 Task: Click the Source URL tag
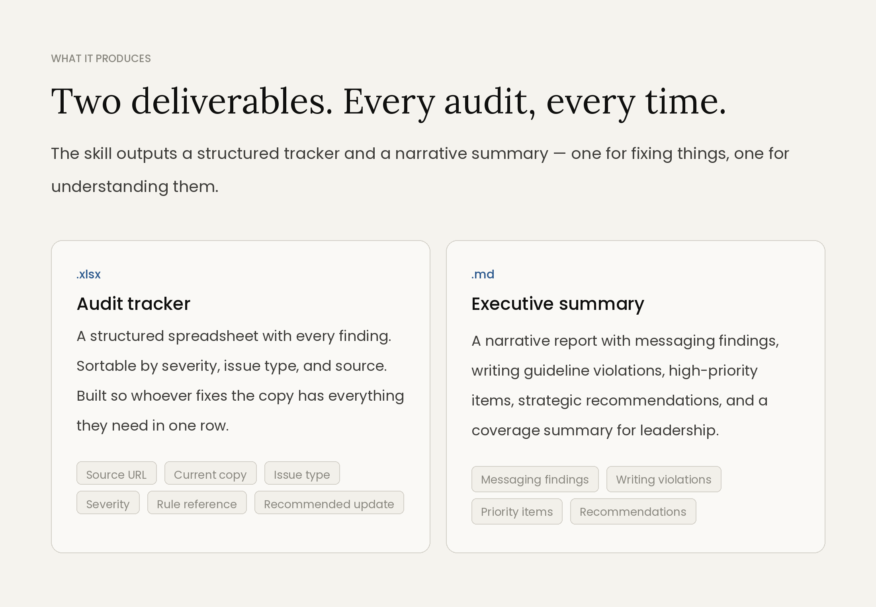116,474
